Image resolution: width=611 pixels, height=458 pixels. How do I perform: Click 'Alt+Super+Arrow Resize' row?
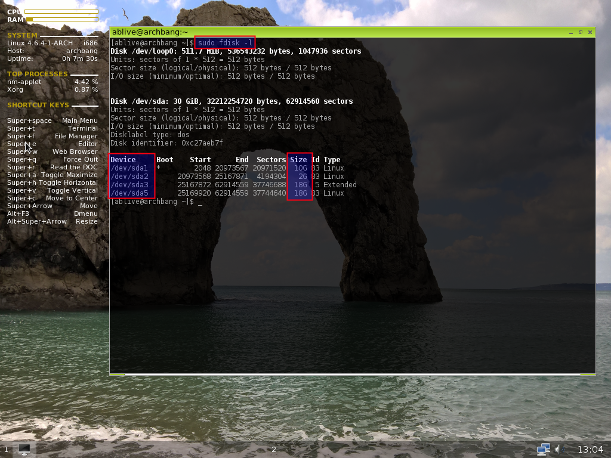pyautogui.click(x=53, y=222)
